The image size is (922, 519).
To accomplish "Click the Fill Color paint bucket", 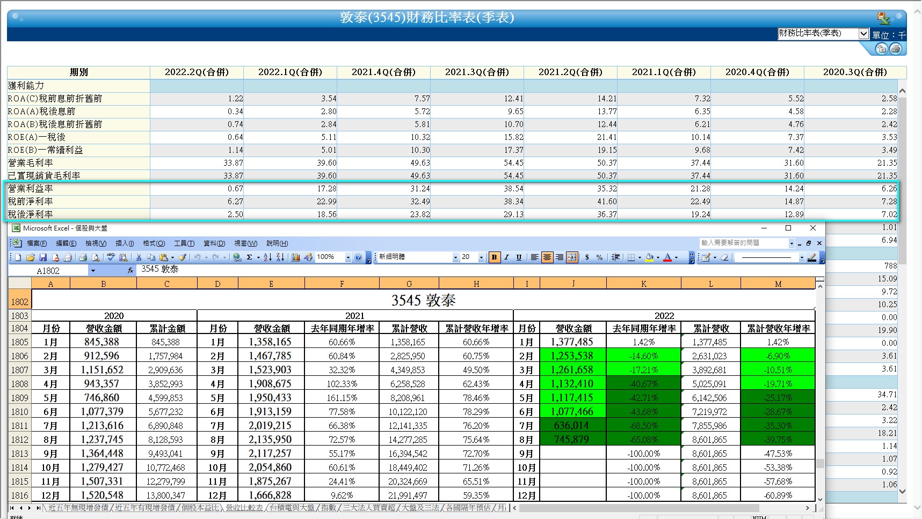I will coord(650,257).
